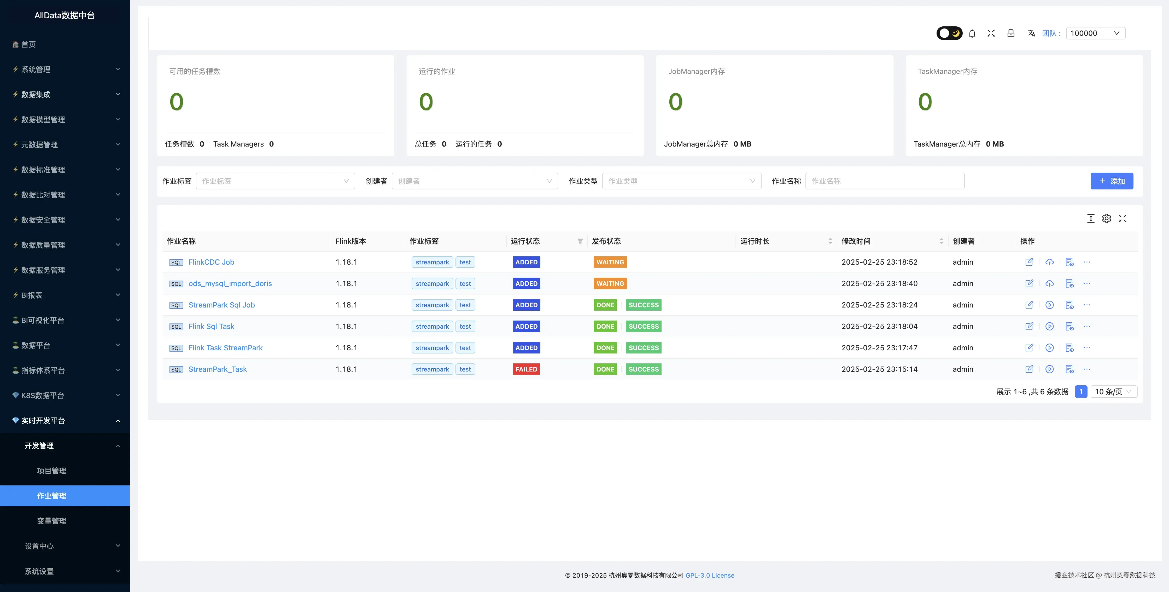This screenshot has height=592, width=1169.
Task: Click the release icon for ods_mysql_import_doris
Action: click(1049, 284)
